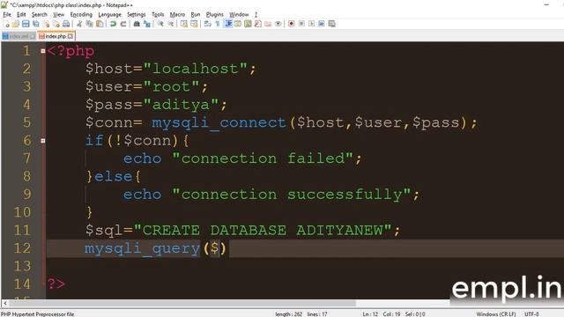Open the Macro menu

pos(177,14)
